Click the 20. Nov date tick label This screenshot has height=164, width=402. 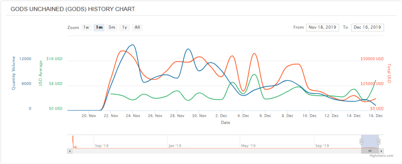pyautogui.click(x=89, y=116)
